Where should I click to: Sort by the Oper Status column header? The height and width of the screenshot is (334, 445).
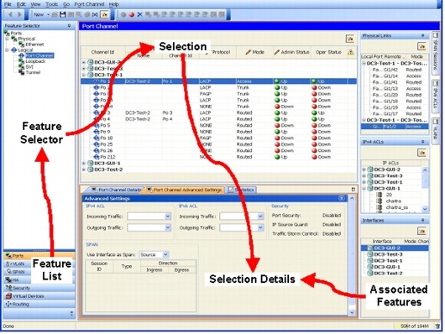coord(328,52)
